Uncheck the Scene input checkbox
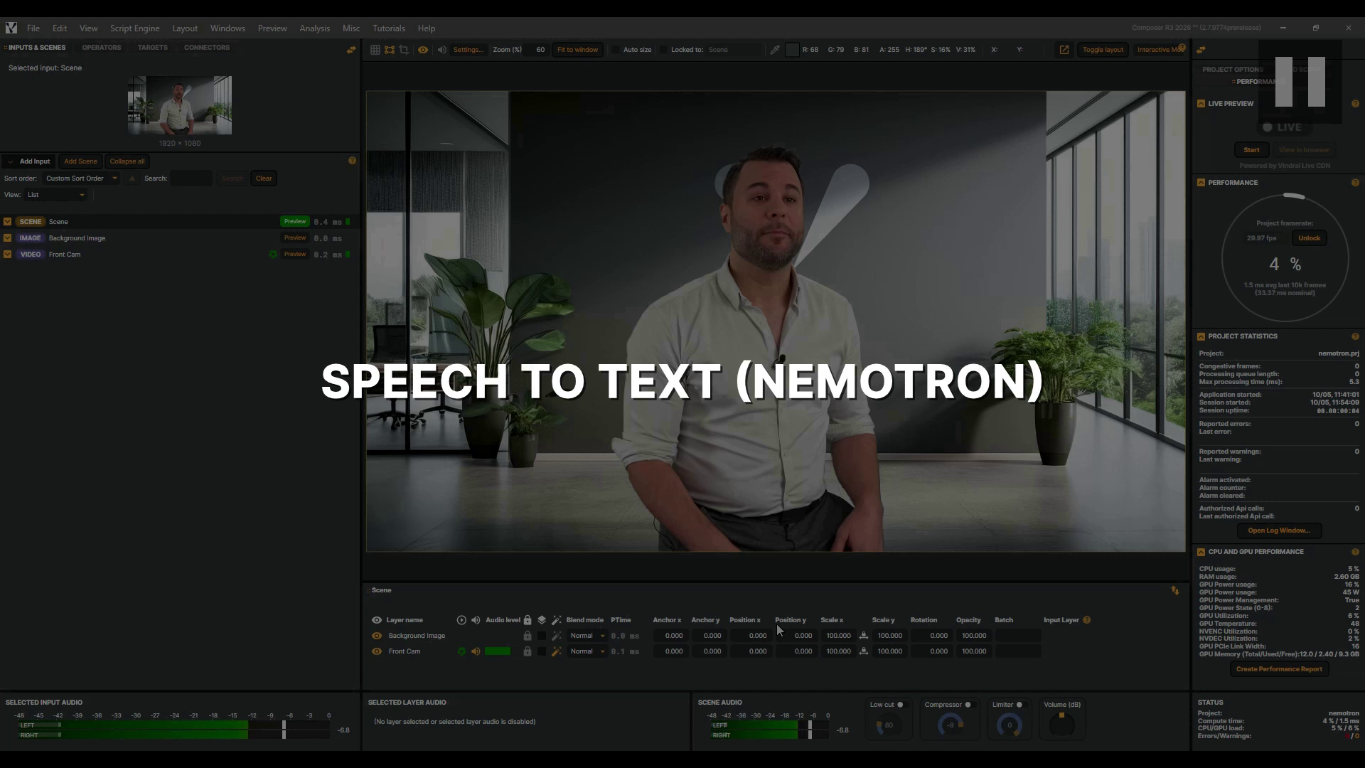Screen dimensions: 1365x768 pos(7,222)
